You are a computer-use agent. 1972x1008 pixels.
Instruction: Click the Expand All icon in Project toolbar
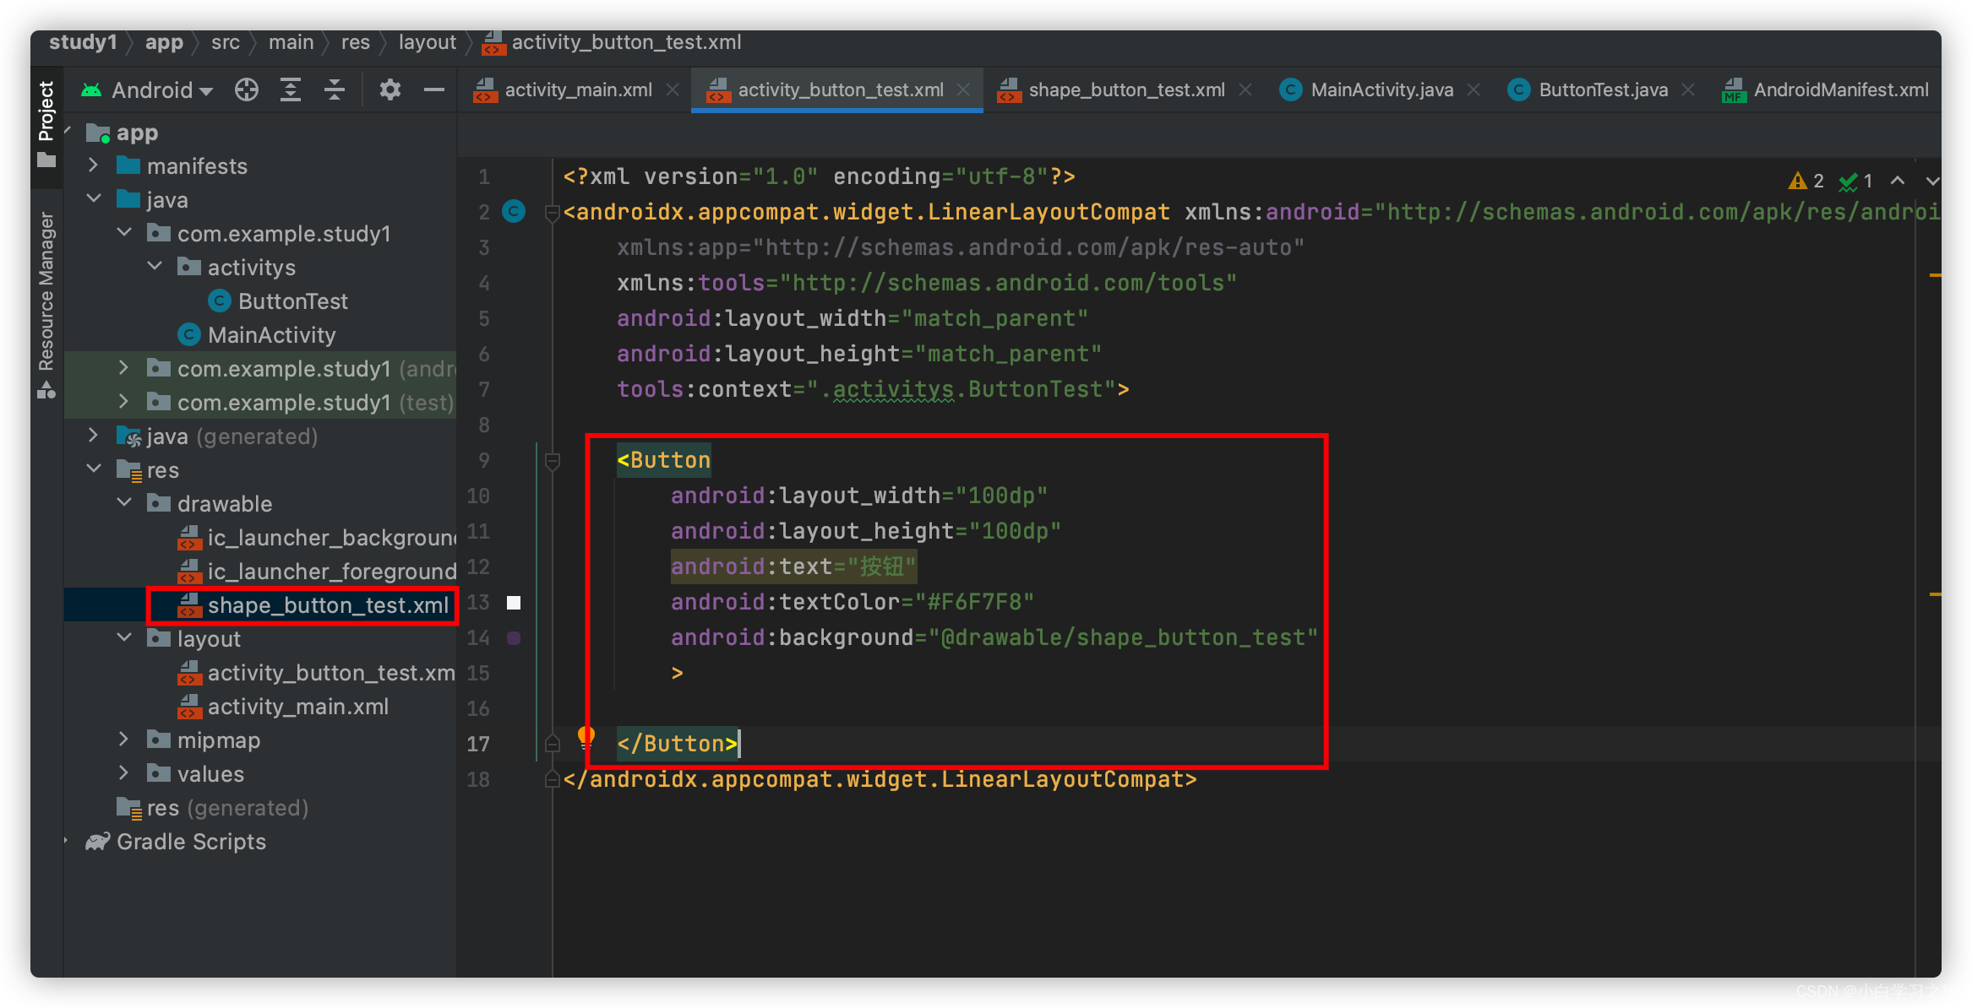click(x=291, y=89)
